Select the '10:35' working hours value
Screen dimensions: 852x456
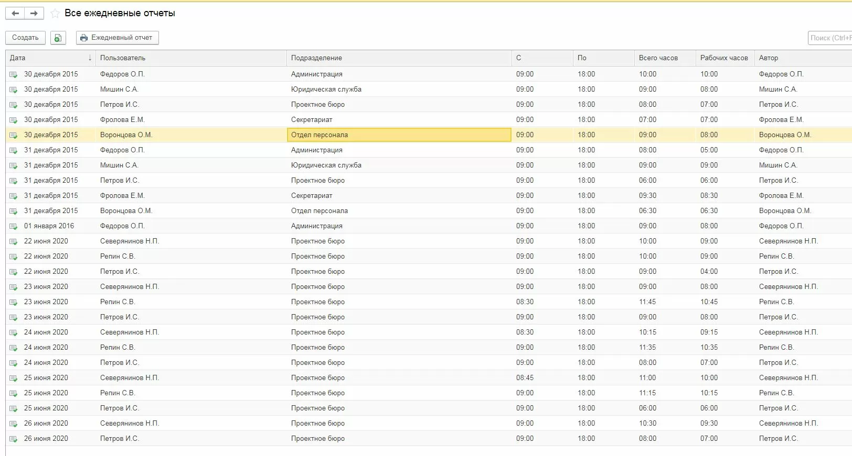[x=709, y=348]
